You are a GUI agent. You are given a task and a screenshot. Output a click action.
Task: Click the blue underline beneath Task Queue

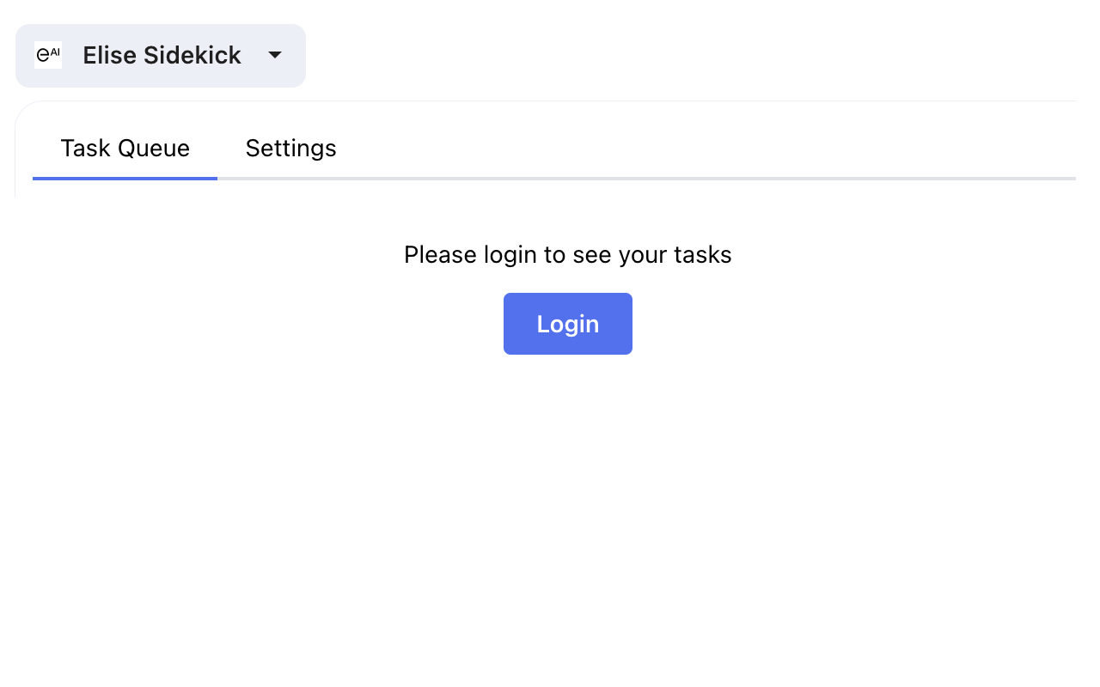pyautogui.click(x=125, y=178)
